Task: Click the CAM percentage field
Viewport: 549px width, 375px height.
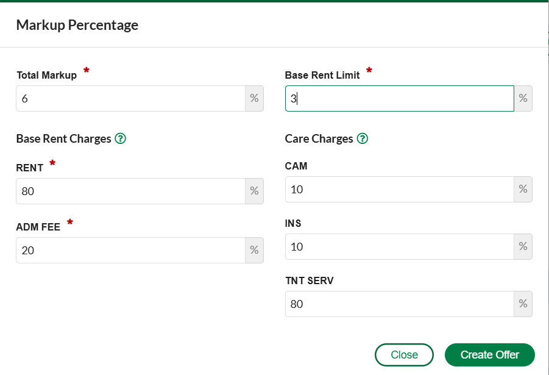Action: [400, 189]
